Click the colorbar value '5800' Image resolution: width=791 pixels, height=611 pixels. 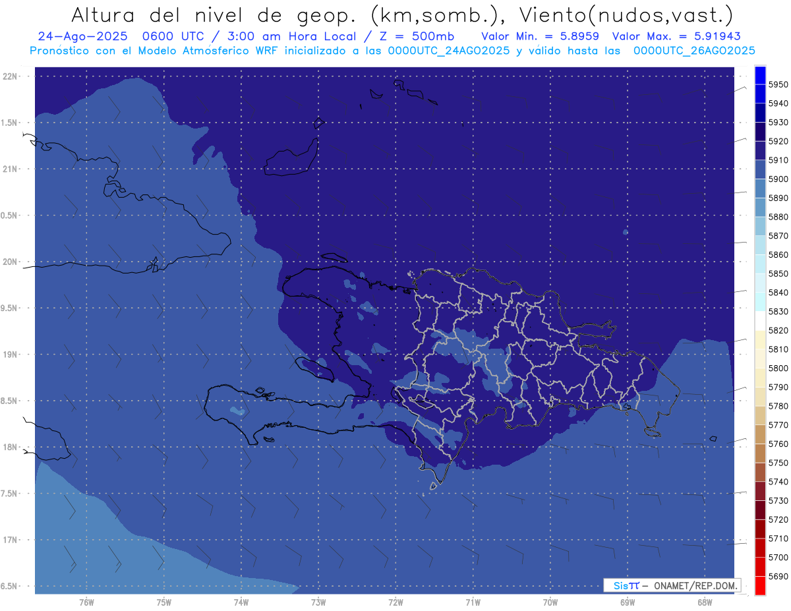(x=778, y=368)
